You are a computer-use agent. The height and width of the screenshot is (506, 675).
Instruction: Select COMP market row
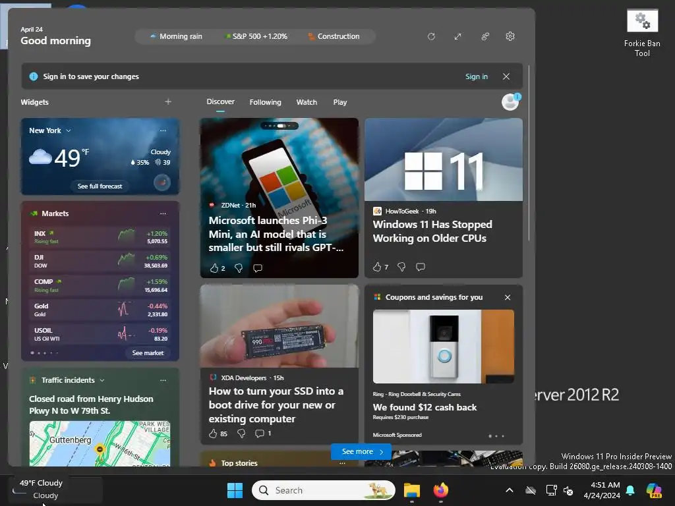100,286
